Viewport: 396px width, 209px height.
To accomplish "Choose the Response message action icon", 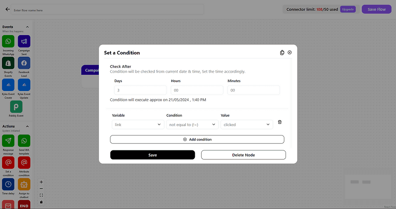I will click(x=8, y=141).
